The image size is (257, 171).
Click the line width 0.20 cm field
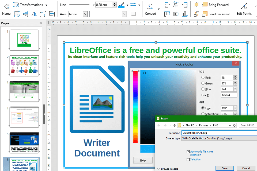click(104, 5)
